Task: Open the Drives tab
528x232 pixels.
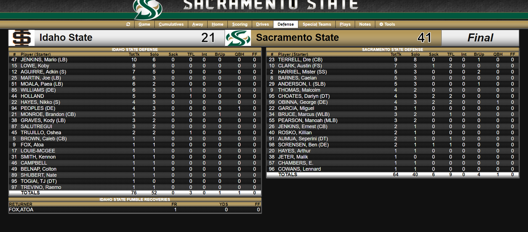Action: (262, 24)
